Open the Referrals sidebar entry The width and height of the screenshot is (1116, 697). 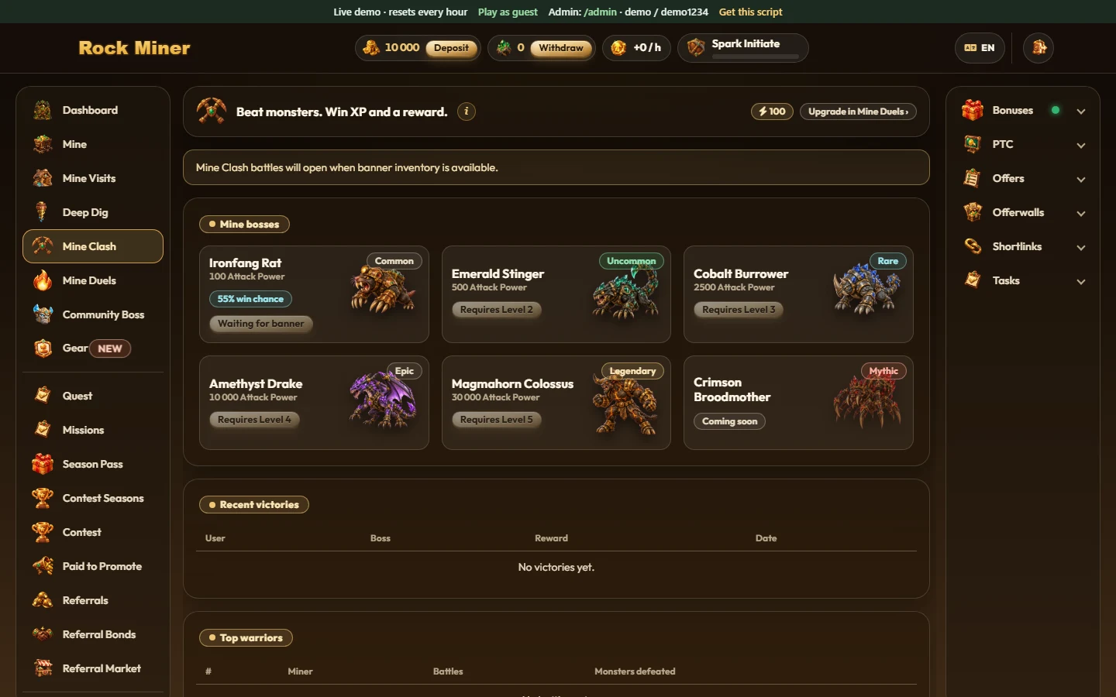coord(93,600)
